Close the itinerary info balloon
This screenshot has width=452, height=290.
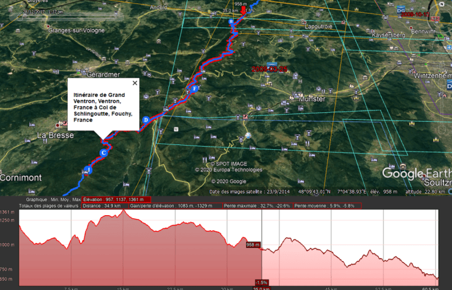point(135,83)
